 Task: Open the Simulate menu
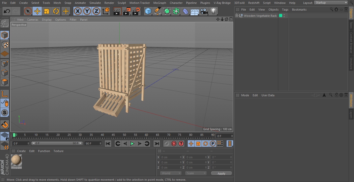point(95,3)
